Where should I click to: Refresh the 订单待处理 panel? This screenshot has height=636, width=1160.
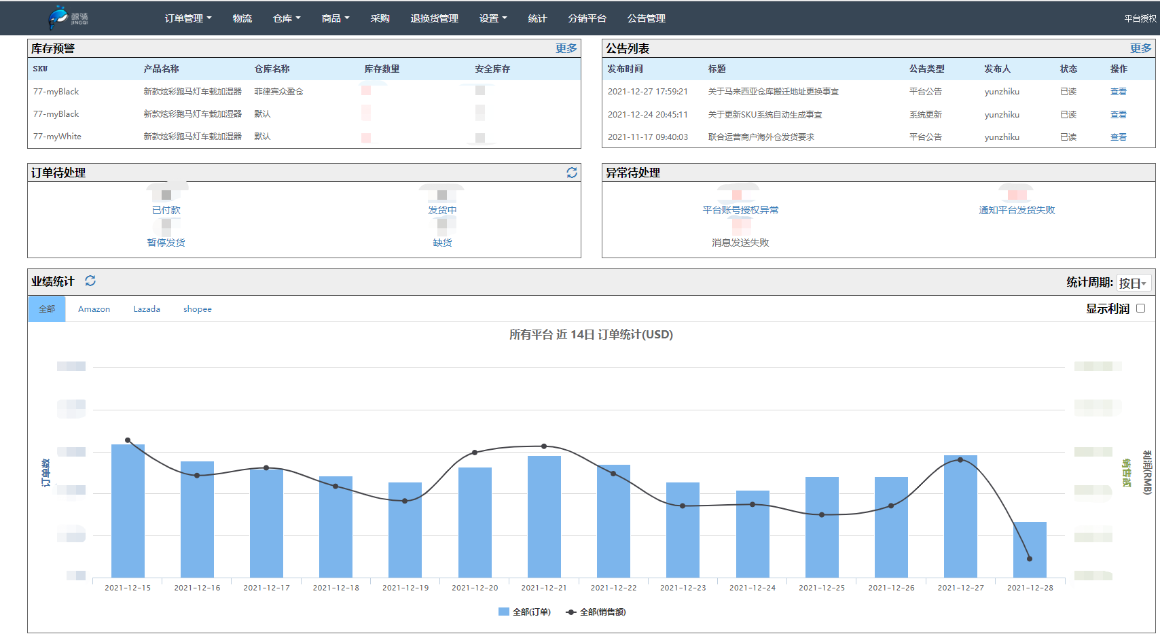572,173
